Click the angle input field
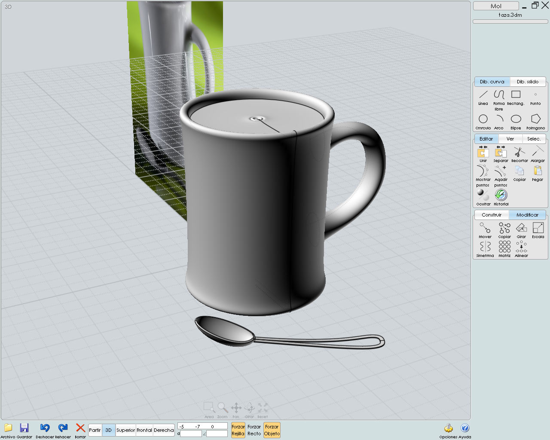Image resolution: width=550 pixels, height=440 pixels. click(x=217, y=434)
